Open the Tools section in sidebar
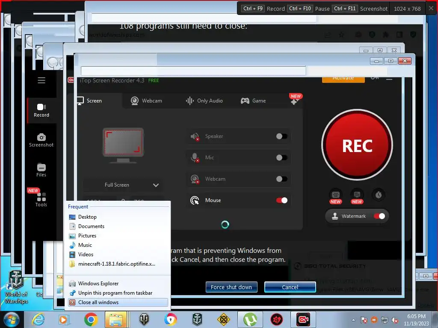Image resolution: width=438 pixels, height=328 pixels. pos(41,200)
